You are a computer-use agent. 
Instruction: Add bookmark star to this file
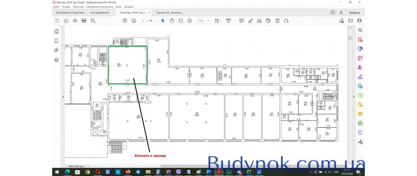pyautogui.click(x=66, y=21)
